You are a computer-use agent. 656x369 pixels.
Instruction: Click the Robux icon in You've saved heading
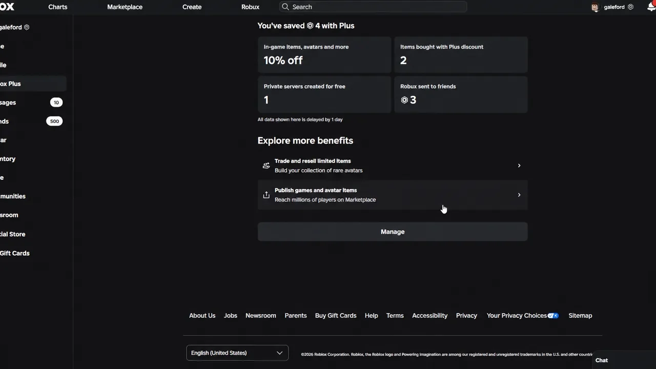310,26
